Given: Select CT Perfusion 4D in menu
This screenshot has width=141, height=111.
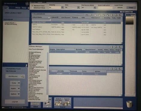Looking at the screenshot, I should pyautogui.click(x=34, y=76).
